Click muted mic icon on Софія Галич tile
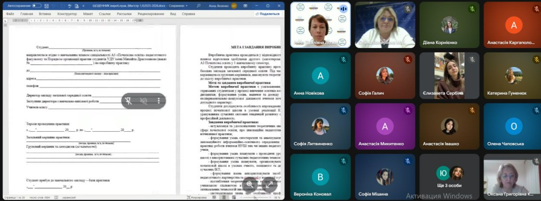The height and width of the screenshot is (201, 541). point(407,60)
